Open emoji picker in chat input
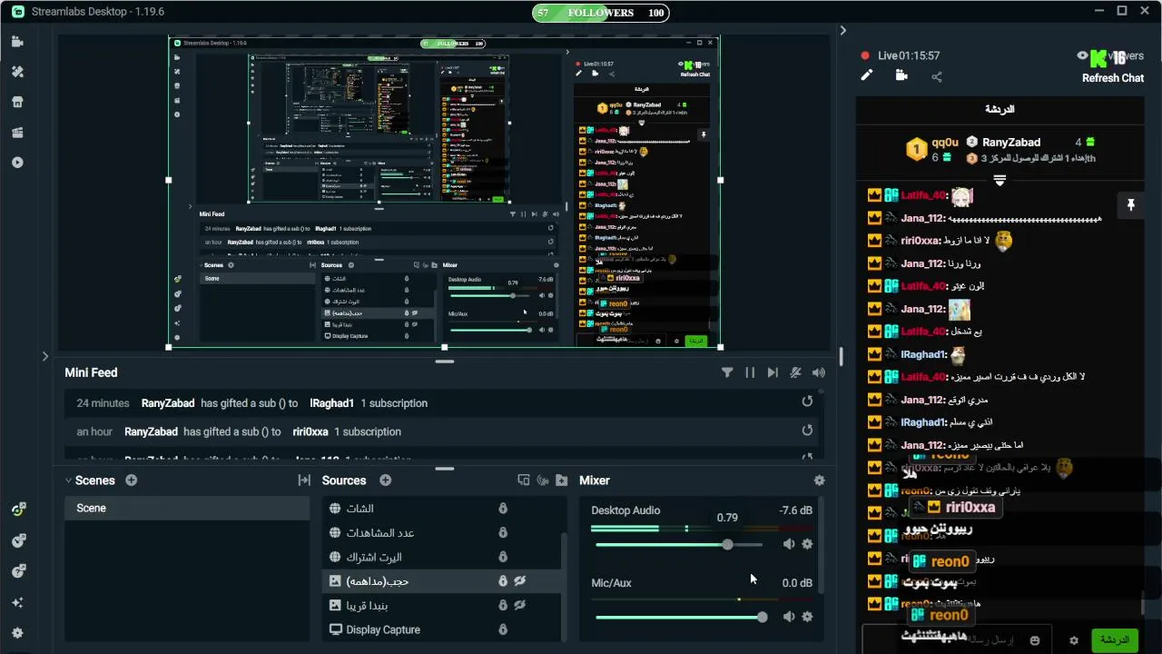This screenshot has width=1162, height=654. coord(1035,640)
